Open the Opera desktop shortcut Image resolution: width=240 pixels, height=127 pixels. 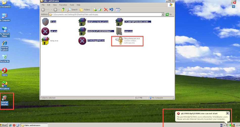[x=5, y=72]
